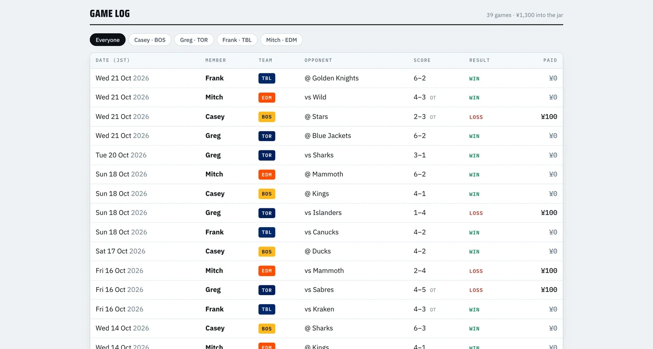Click WIN result in Golden Knights row
The image size is (653, 349).
click(x=474, y=79)
